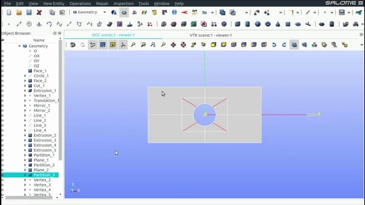The height and width of the screenshot is (205, 365).
Task: Click the Name column header
Action: [39, 40]
